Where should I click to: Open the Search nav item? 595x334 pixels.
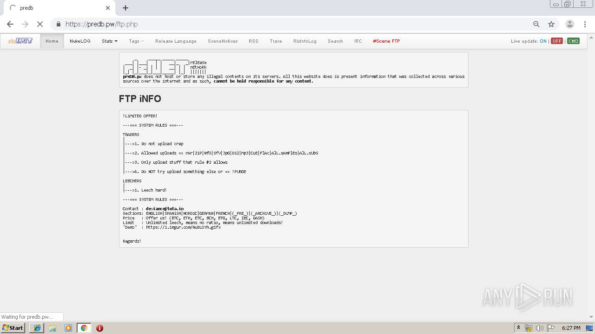[x=335, y=41]
